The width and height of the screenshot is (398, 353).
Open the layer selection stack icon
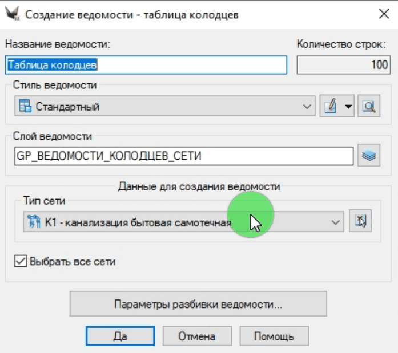[x=369, y=155]
